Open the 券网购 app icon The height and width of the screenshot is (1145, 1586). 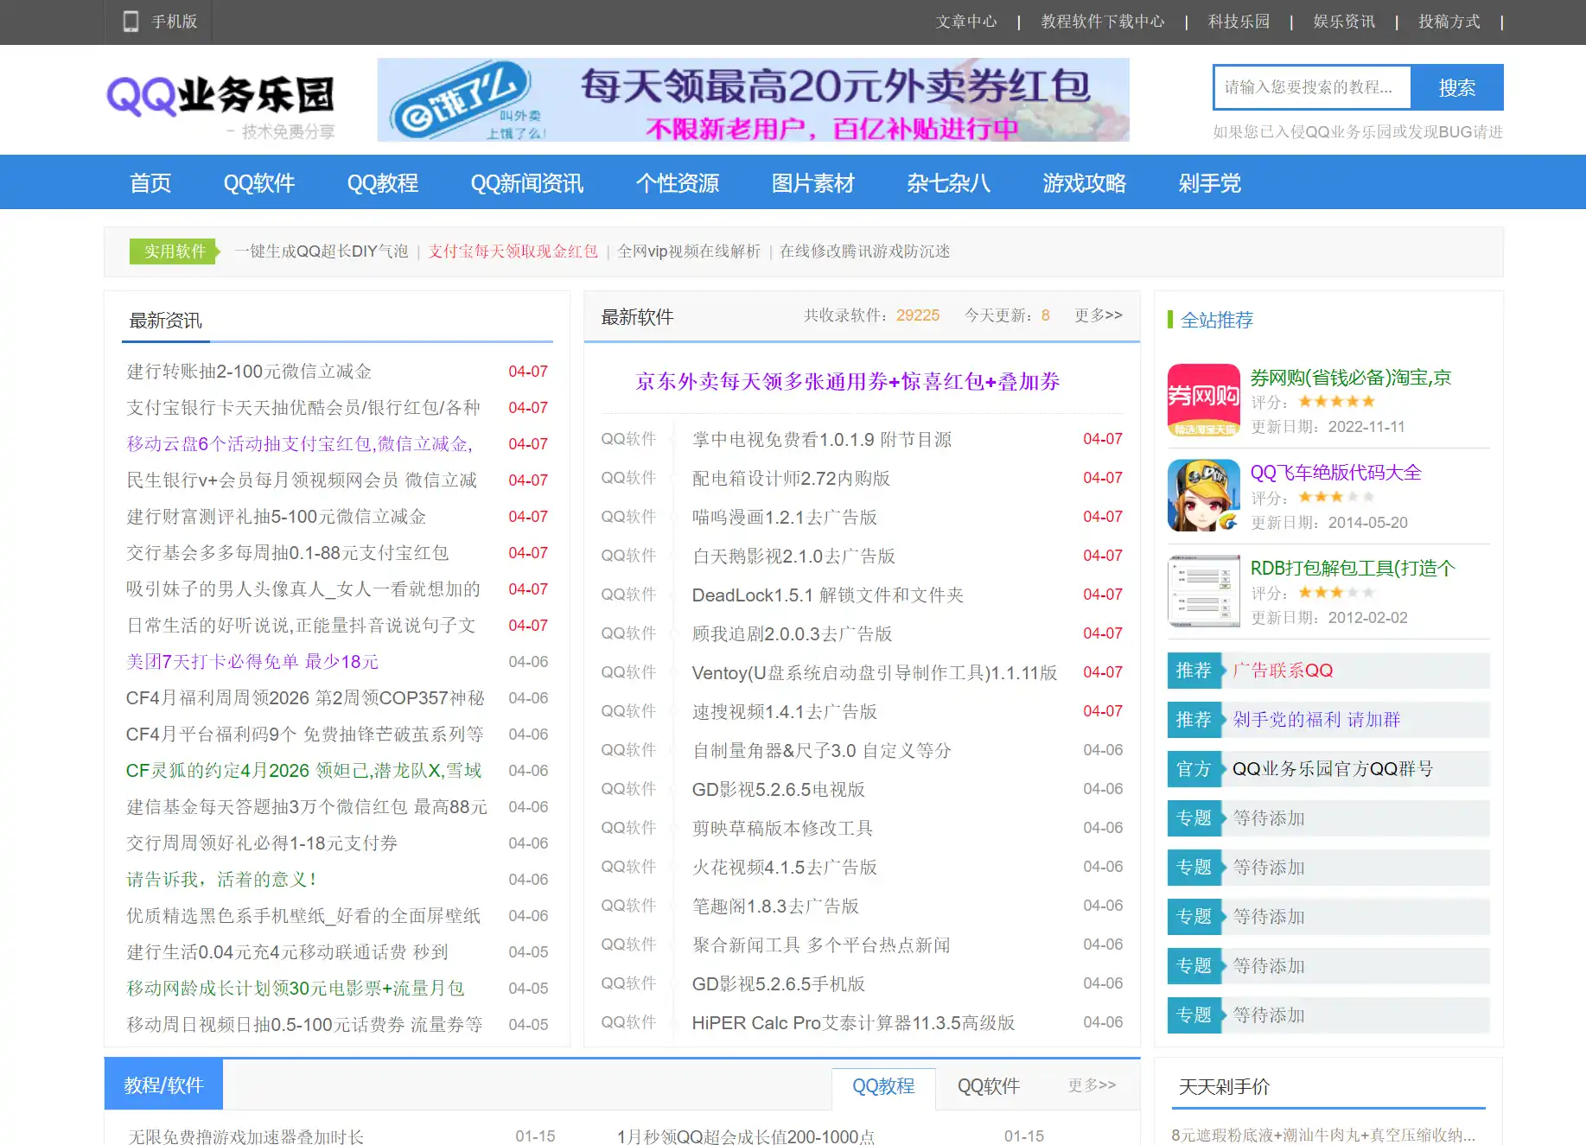click(x=1203, y=400)
